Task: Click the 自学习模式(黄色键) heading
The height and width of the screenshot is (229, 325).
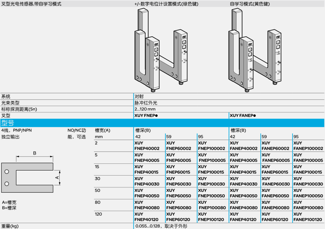Action: [250, 4]
